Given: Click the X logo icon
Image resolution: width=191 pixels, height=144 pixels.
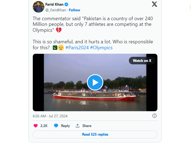Looking at the screenshot, I should [x=154, y=4].
